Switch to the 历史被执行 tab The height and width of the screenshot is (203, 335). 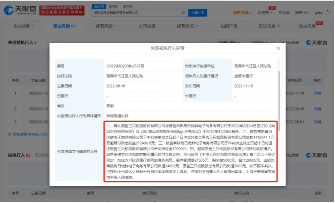(42, 155)
